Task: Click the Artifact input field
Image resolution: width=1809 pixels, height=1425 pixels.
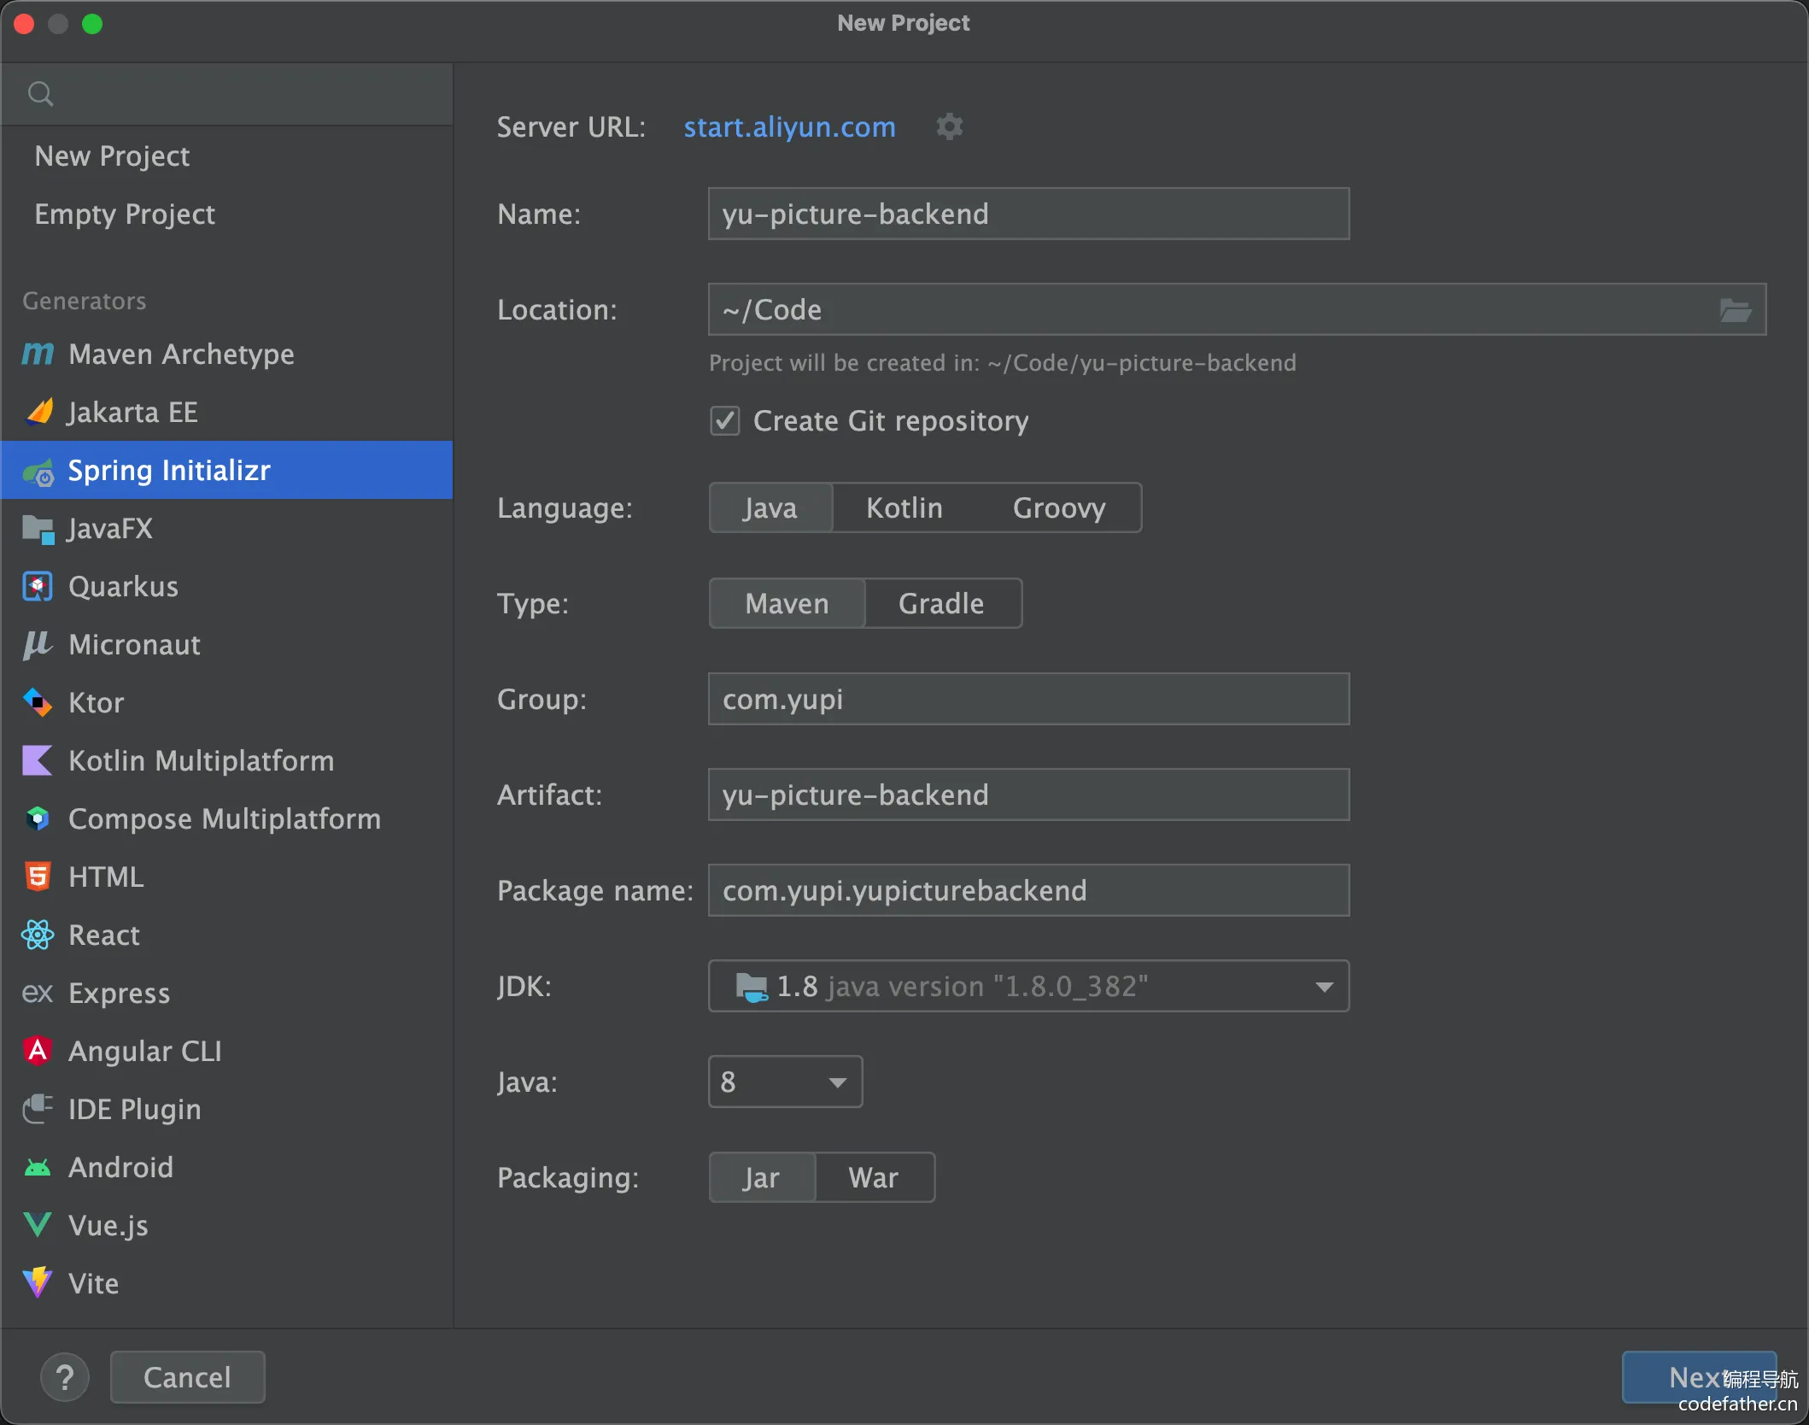Action: pyautogui.click(x=1028, y=795)
